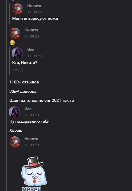Select the message '33к₽ доверка'
This screenshot has width=132, height=191.
coord(23,92)
